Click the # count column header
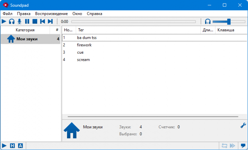Viewport: 248px width, 150px height. [x=55, y=30]
